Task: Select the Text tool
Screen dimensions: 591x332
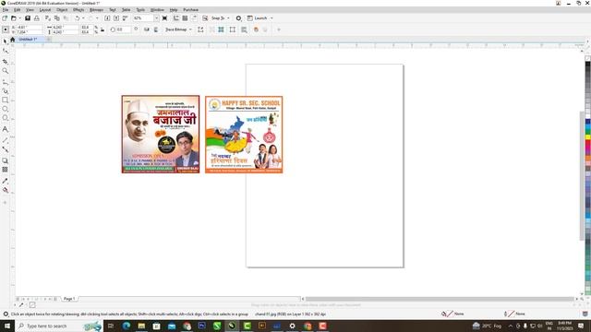Action: (x=5, y=129)
